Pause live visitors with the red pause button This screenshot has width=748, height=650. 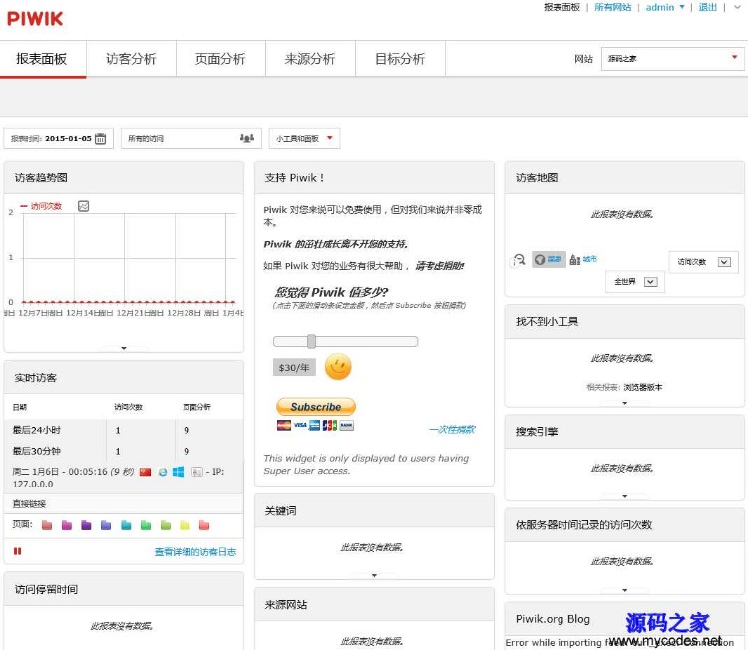tap(18, 551)
